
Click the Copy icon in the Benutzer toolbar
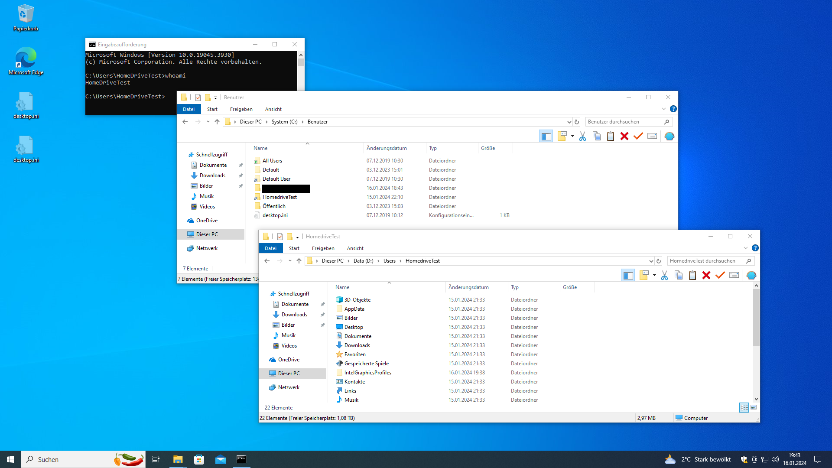[597, 136]
